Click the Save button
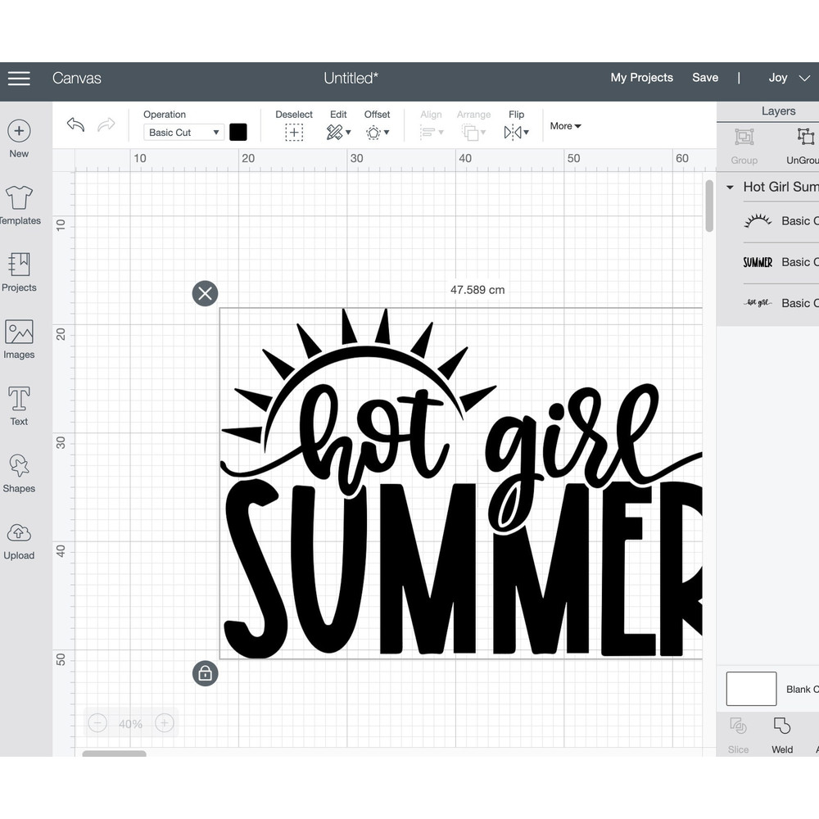This screenshot has height=819, width=819. point(705,78)
